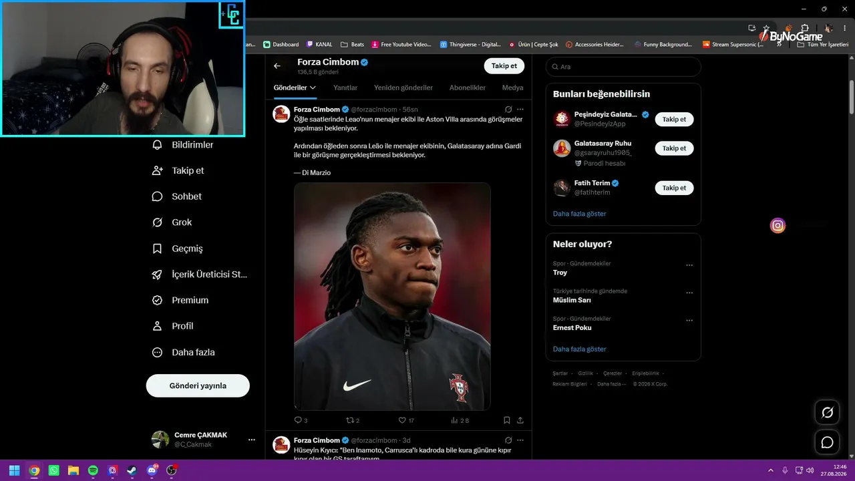855x481 pixels.
Task: Click the page's vertical scrollbar thumb
Action: (x=852, y=97)
